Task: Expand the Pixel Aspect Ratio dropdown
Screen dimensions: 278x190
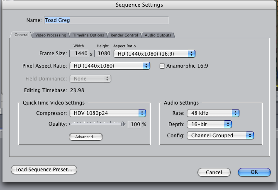Action: point(110,66)
